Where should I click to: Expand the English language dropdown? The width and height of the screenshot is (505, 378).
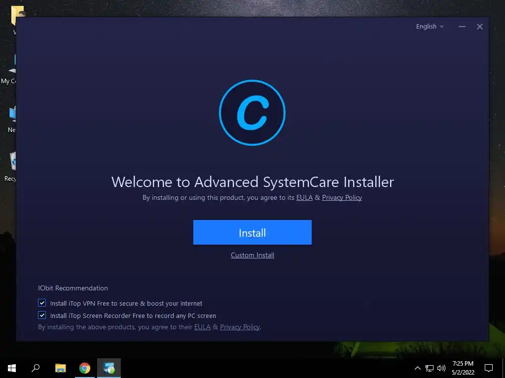430,27
